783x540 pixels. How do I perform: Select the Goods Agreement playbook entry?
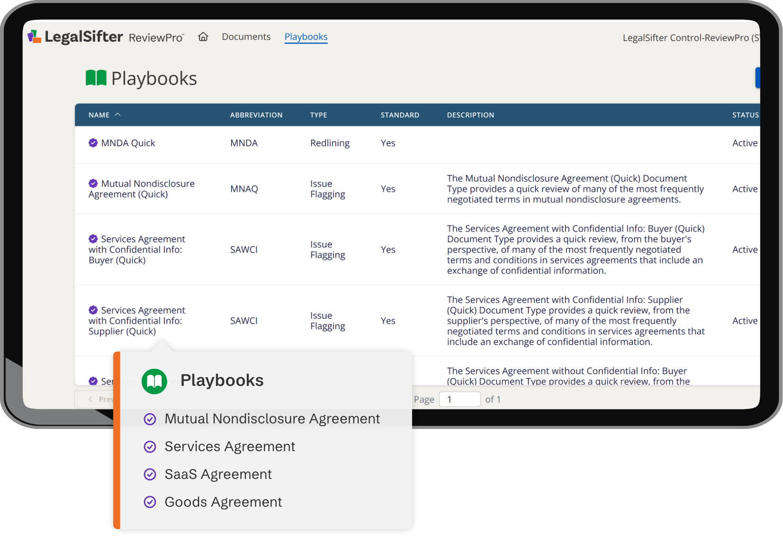tap(223, 502)
